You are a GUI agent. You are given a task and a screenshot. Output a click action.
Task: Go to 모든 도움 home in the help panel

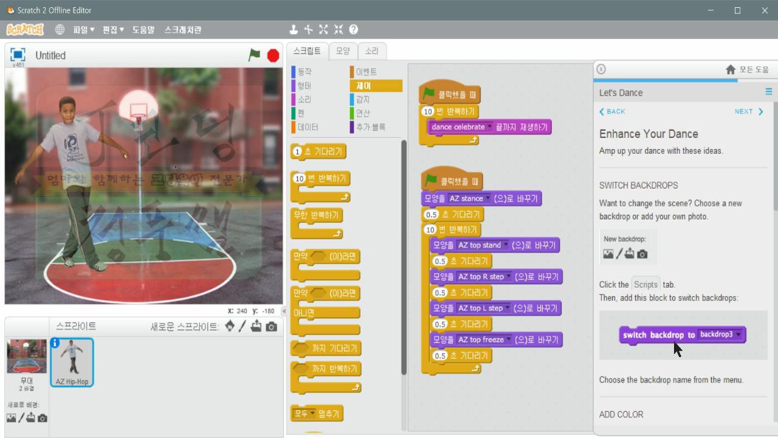tap(747, 70)
